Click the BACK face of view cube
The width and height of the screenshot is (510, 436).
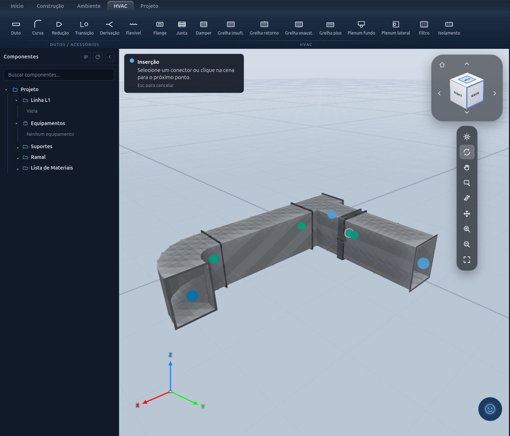point(475,95)
